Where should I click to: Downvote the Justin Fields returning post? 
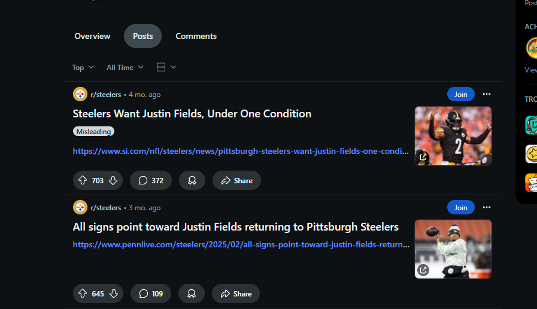[113, 293]
